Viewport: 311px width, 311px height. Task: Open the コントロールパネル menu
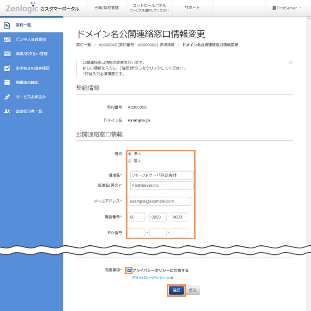(150, 8)
